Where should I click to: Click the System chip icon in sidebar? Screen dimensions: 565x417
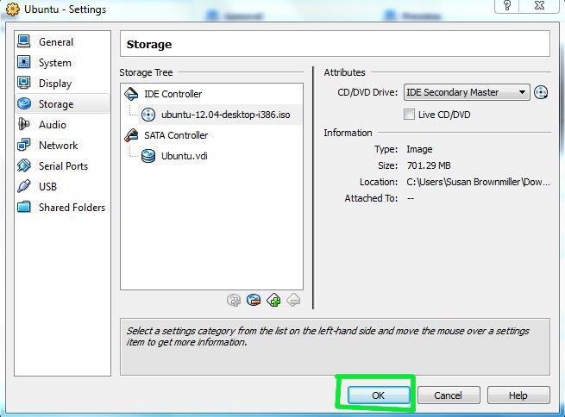pyautogui.click(x=24, y=62)
